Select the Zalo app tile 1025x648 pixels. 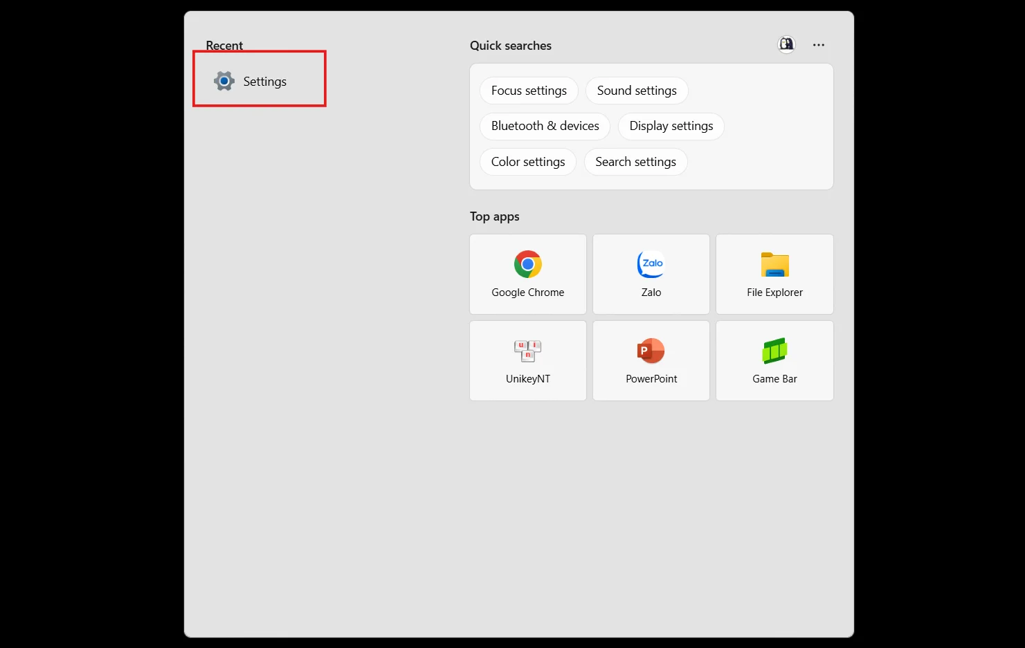tap(651, 274)
